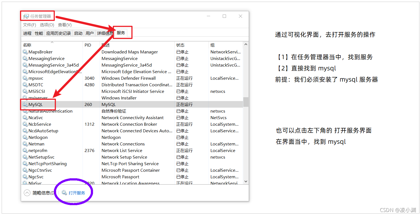Click the NgcSvc service gear icon
This screenshot has height=215, width=420.
point(25,177)
